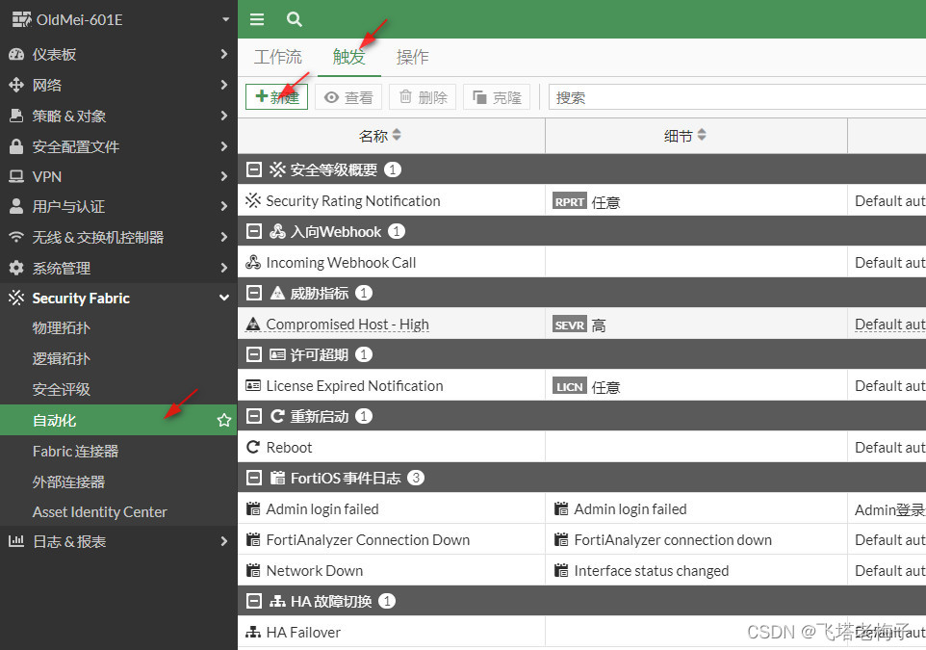926x650 pixels.
Task: Select 自动化 in sidebar
Action: click(118, 420)
